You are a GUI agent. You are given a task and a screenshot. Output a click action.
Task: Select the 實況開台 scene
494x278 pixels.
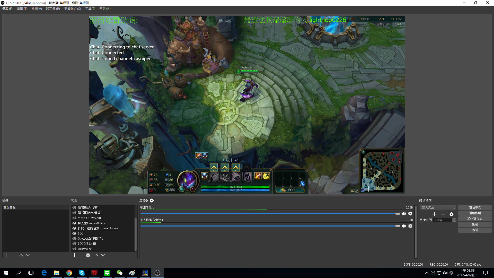pos(36,207)
